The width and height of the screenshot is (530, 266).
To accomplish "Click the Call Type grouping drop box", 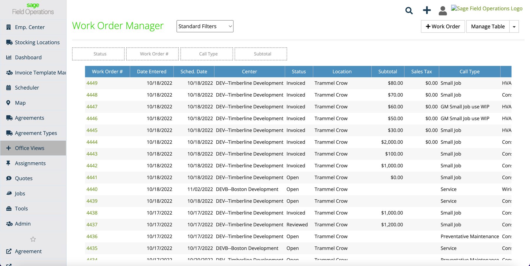I will 207,54.
